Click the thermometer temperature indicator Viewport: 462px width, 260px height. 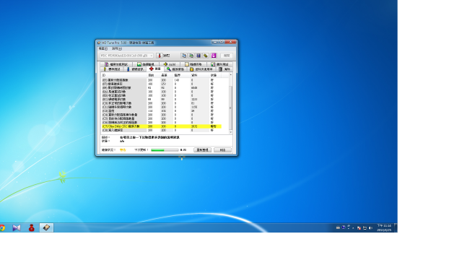[x=160, y=56]
